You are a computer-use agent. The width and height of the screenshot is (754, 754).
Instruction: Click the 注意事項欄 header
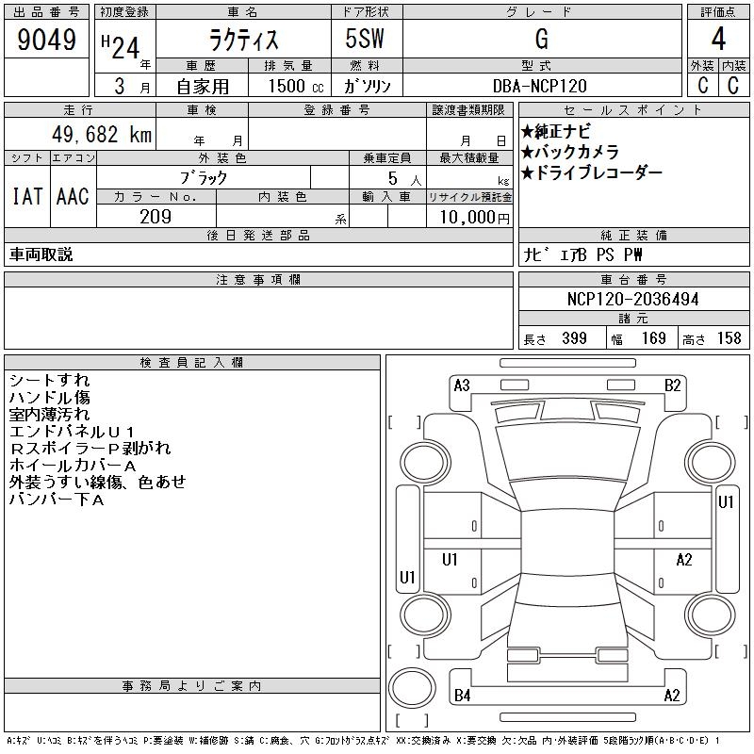pyautogui.click(x=258, y=280)
